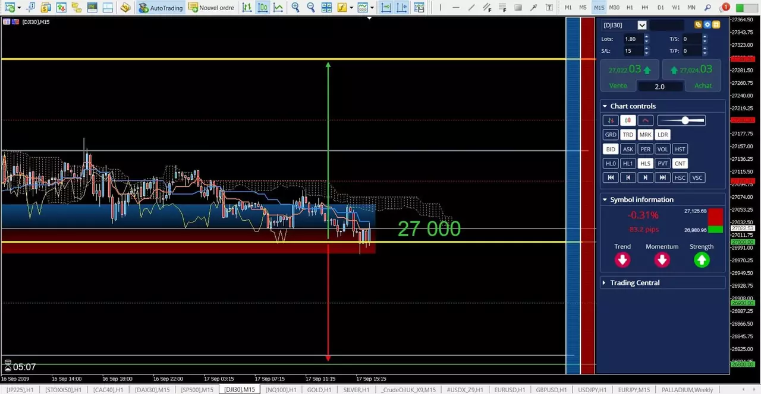
Task: Switch to EURUSD,H1 chart tab
Action: click(x=510, y=390)
